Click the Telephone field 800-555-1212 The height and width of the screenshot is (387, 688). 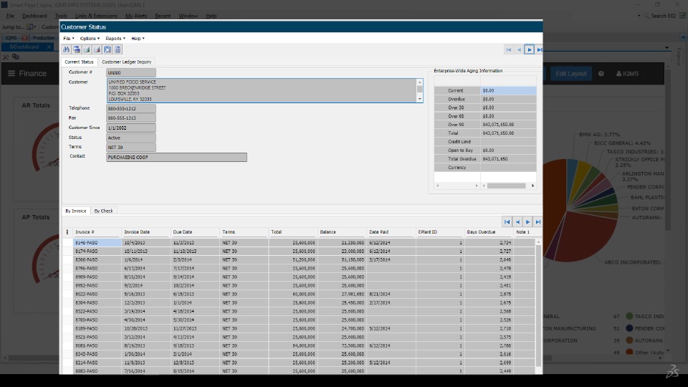(x=130, y=108)
